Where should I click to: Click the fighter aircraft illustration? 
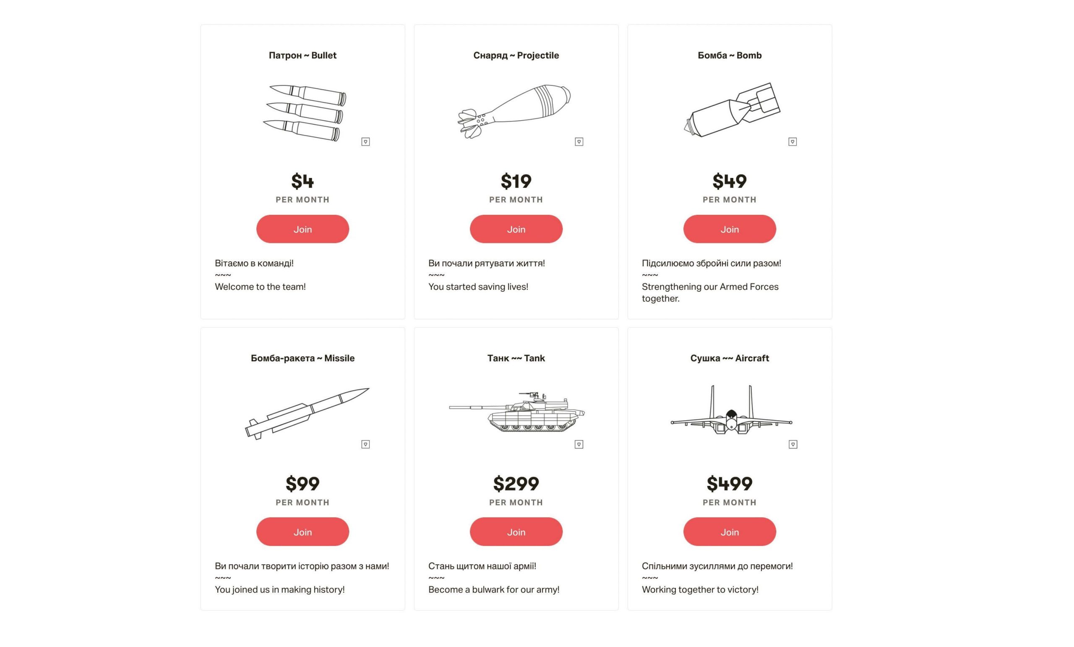coord(731,411)
